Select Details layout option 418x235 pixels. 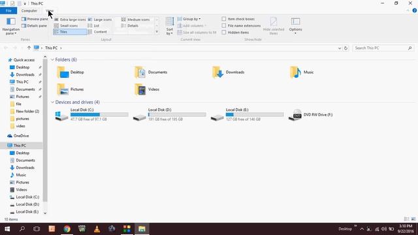coord(130,25)
